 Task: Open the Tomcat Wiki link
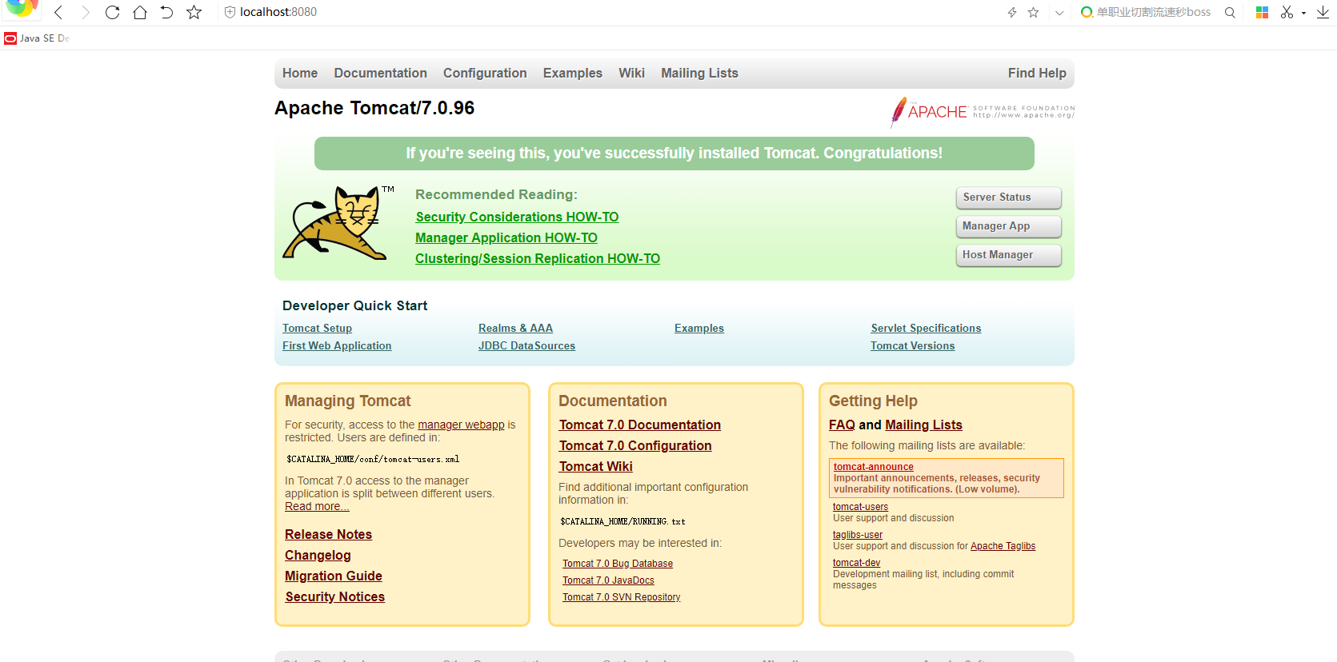click(x=596, y=466)
